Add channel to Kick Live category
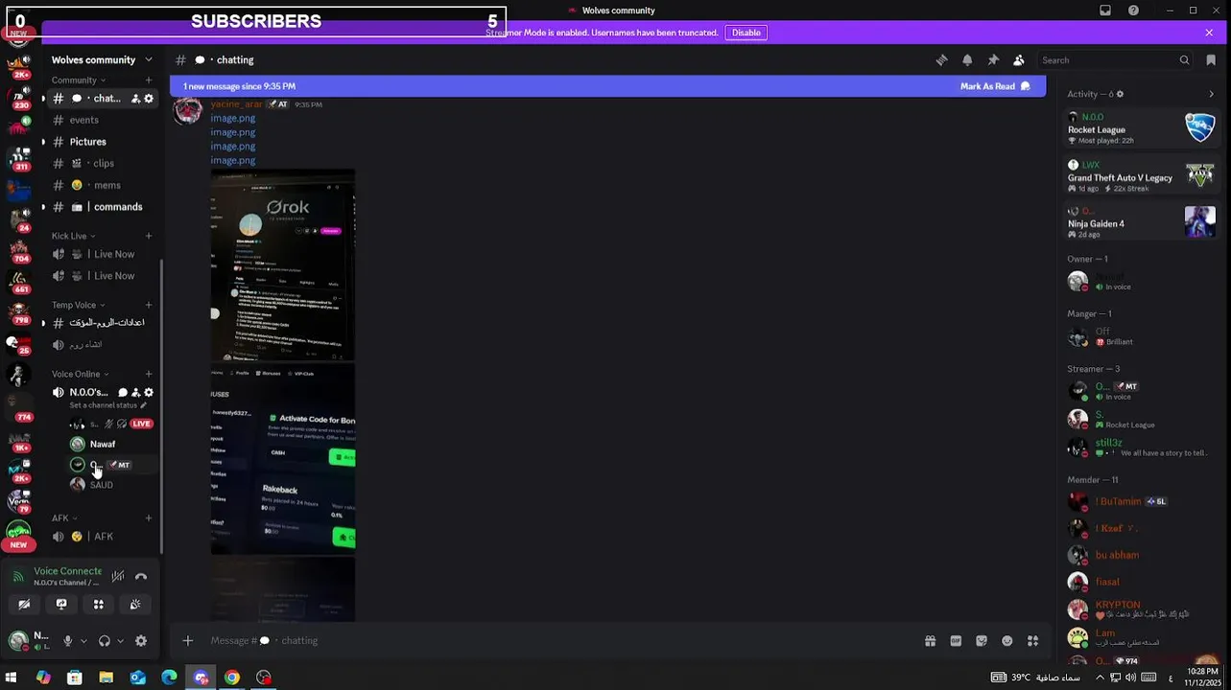The width and height of the screenshot is (1231, 690). point(149,236)
